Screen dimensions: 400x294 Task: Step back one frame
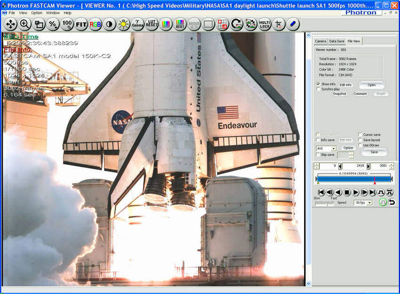tap(329, 192)
